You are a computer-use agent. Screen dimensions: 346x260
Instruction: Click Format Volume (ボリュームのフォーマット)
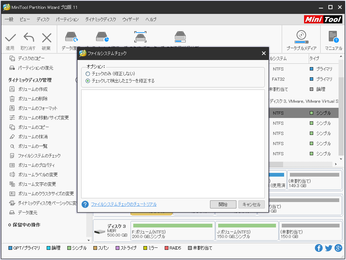(x=33, y=108)
